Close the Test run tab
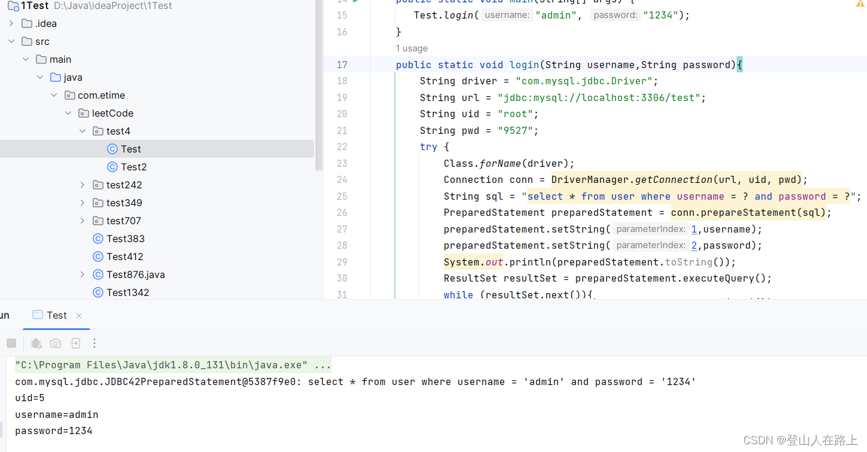The height and width of the screenshot is (452, 867). pos(79,316)
